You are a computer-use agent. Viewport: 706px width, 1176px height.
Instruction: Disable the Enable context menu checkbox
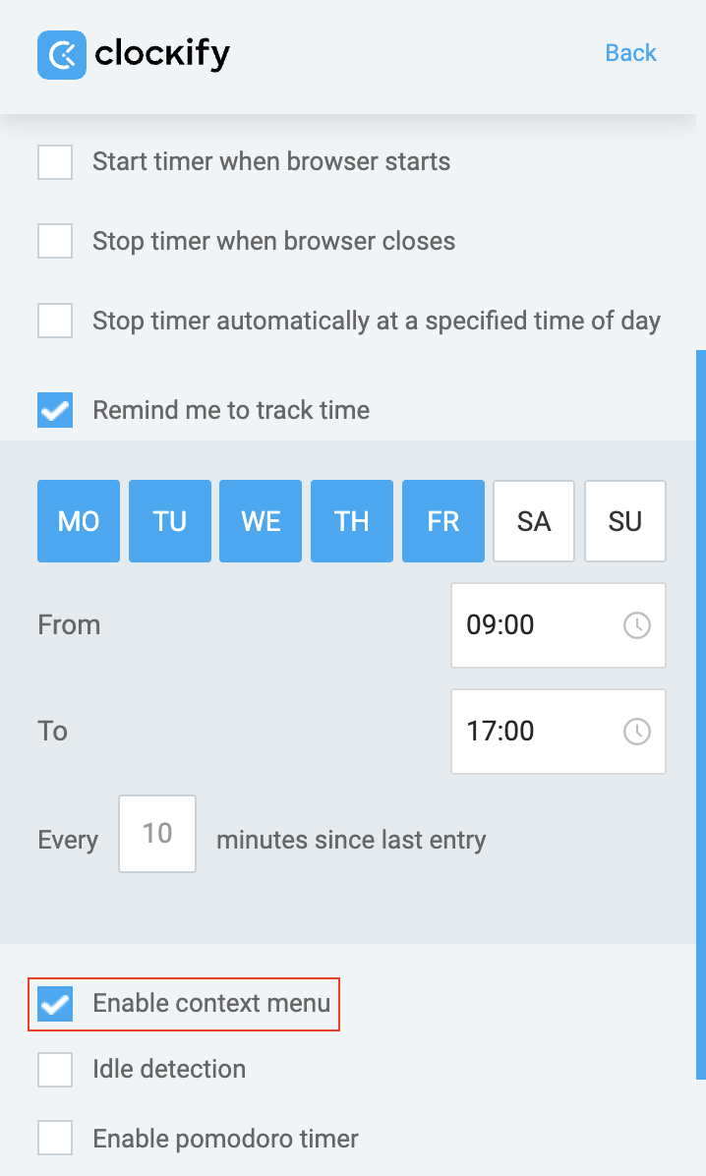55,1004
